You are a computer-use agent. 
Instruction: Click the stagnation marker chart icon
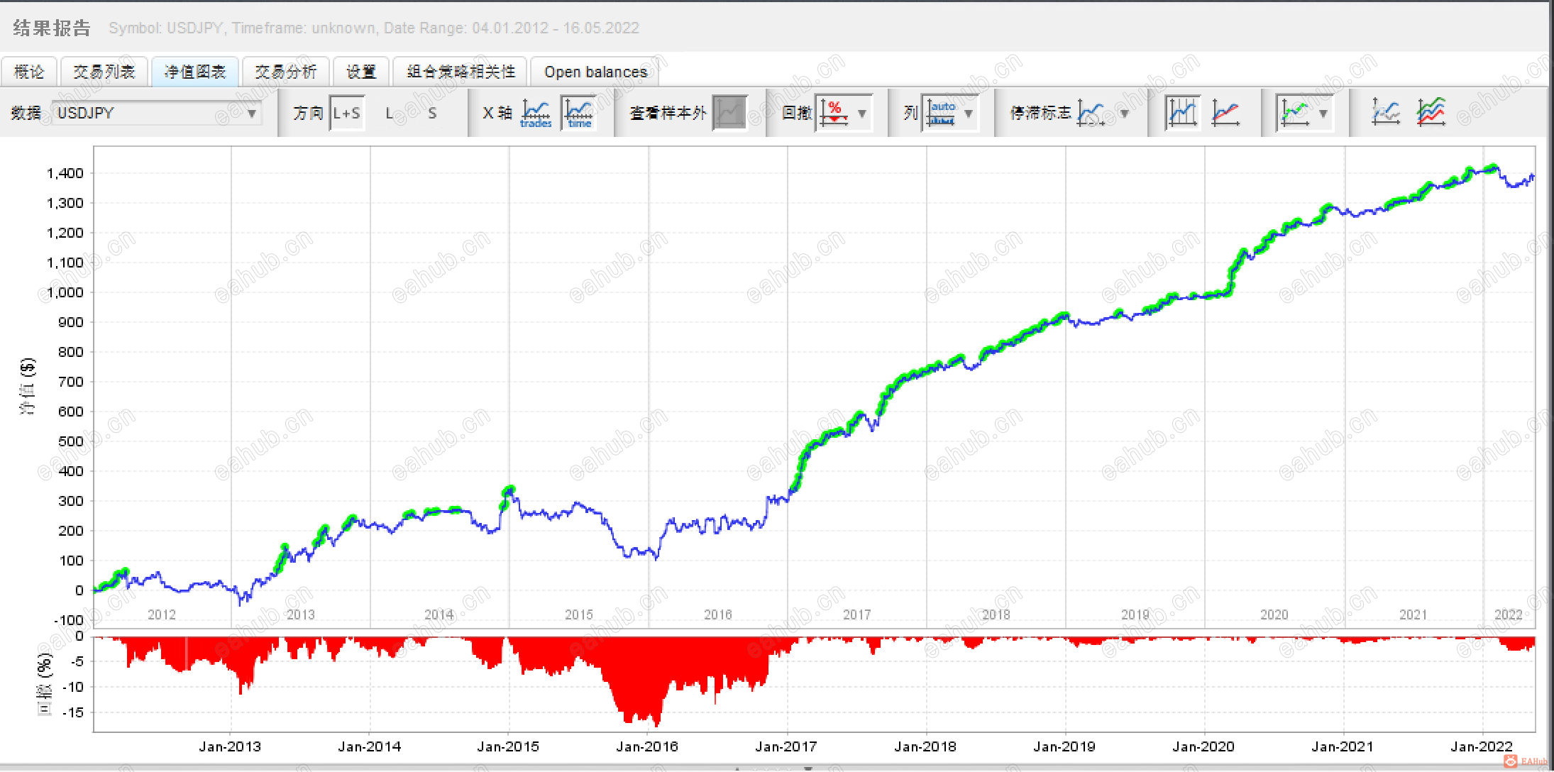pos(1090,113)
